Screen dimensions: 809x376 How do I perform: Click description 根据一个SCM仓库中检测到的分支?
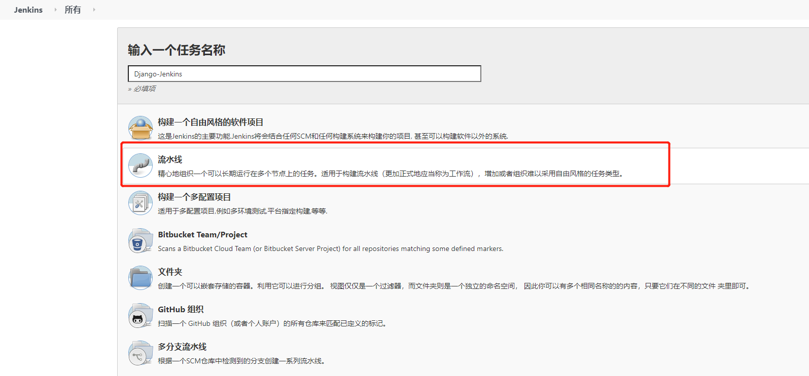(x=242, y=361)
